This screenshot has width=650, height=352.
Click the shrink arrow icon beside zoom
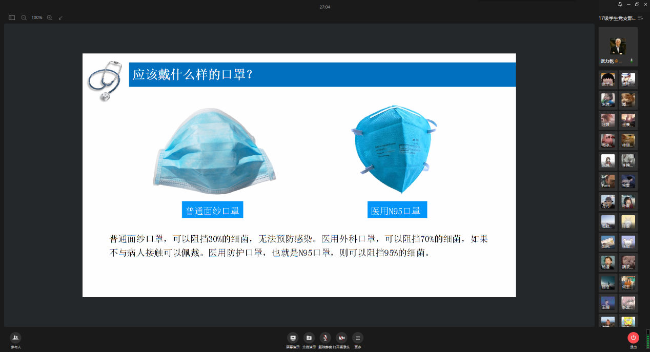(x=60, y=17)
